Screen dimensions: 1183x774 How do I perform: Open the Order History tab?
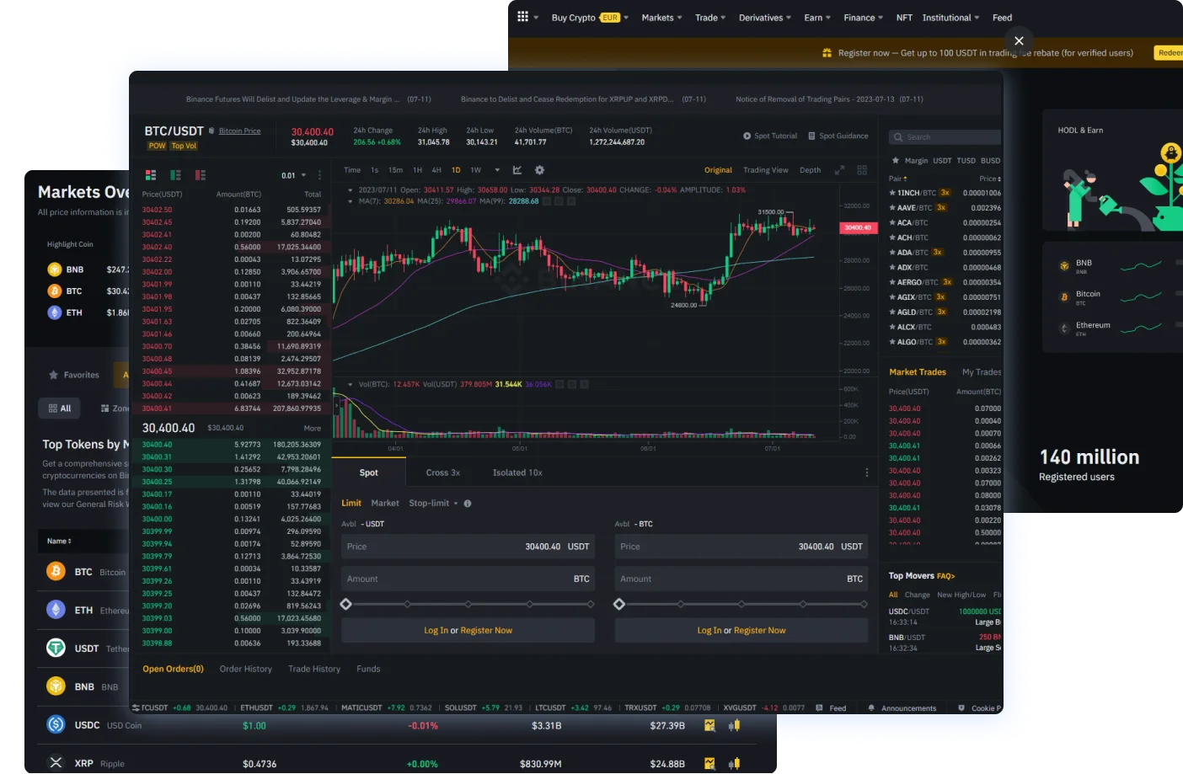coord(246,669)
